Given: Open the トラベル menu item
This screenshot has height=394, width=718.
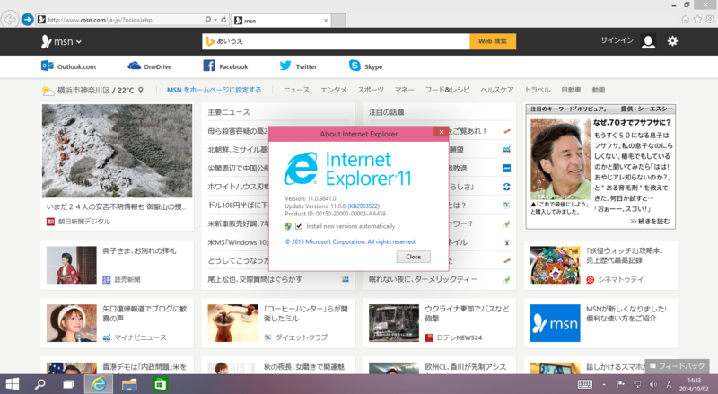Looking at the screenshot, I should 538,90.
